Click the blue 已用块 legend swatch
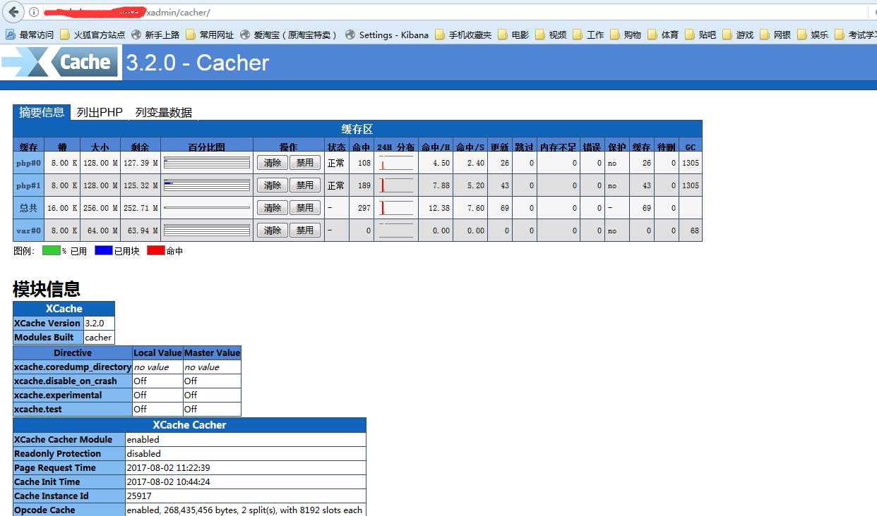This screenshot has width=877, height=516. (104, 250)
